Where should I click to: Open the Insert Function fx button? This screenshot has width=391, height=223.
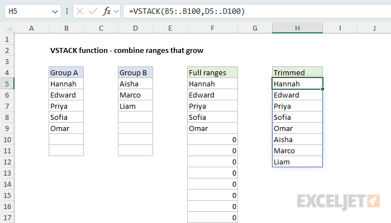coord(107,11)
